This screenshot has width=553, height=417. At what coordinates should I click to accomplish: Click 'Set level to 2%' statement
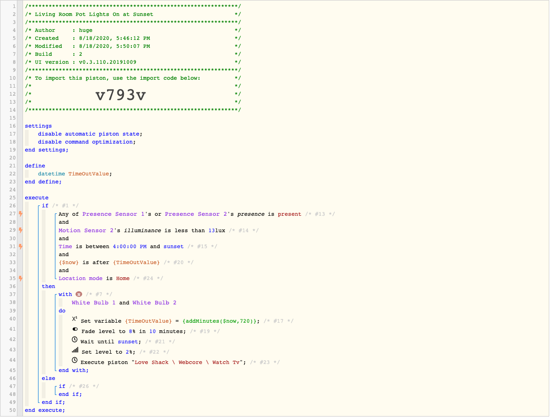coord(108,352)
